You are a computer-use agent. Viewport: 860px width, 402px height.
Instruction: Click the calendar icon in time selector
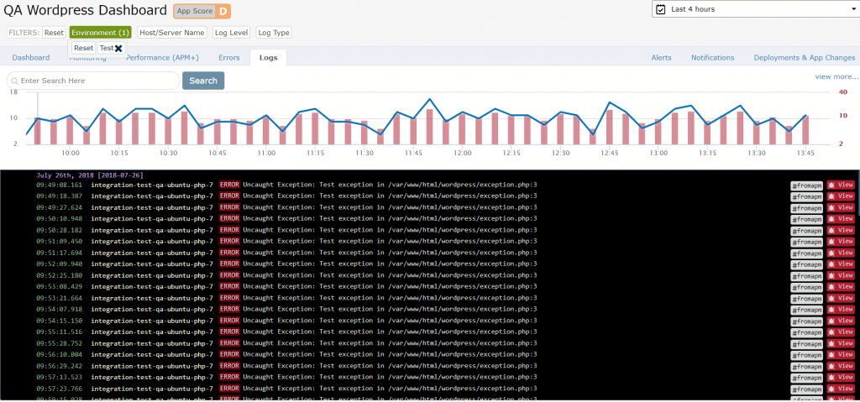point(661,9)
